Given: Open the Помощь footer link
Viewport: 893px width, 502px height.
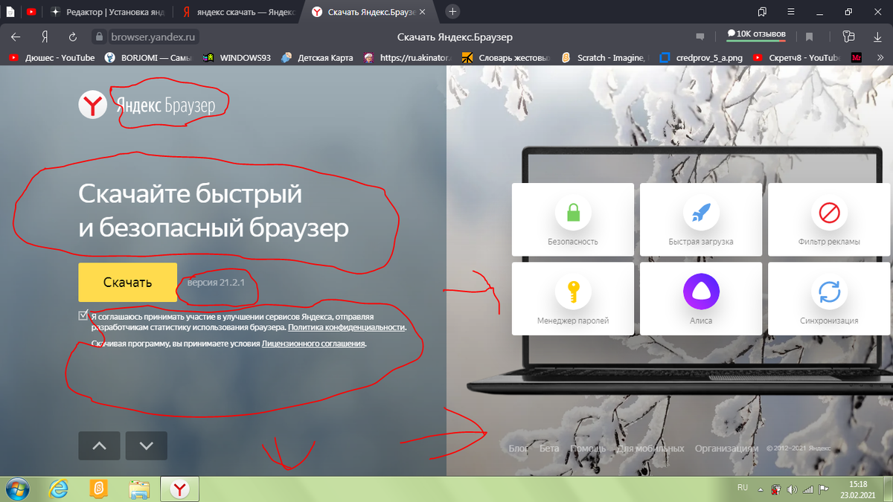Looking at the screenshot, I should click(589, 448).
